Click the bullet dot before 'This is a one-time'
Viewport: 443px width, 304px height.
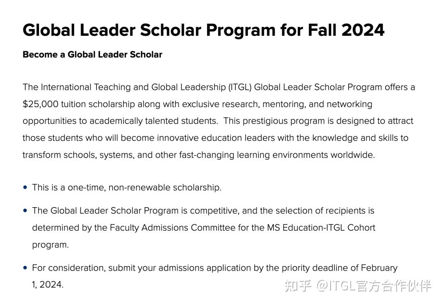(25, 187)
